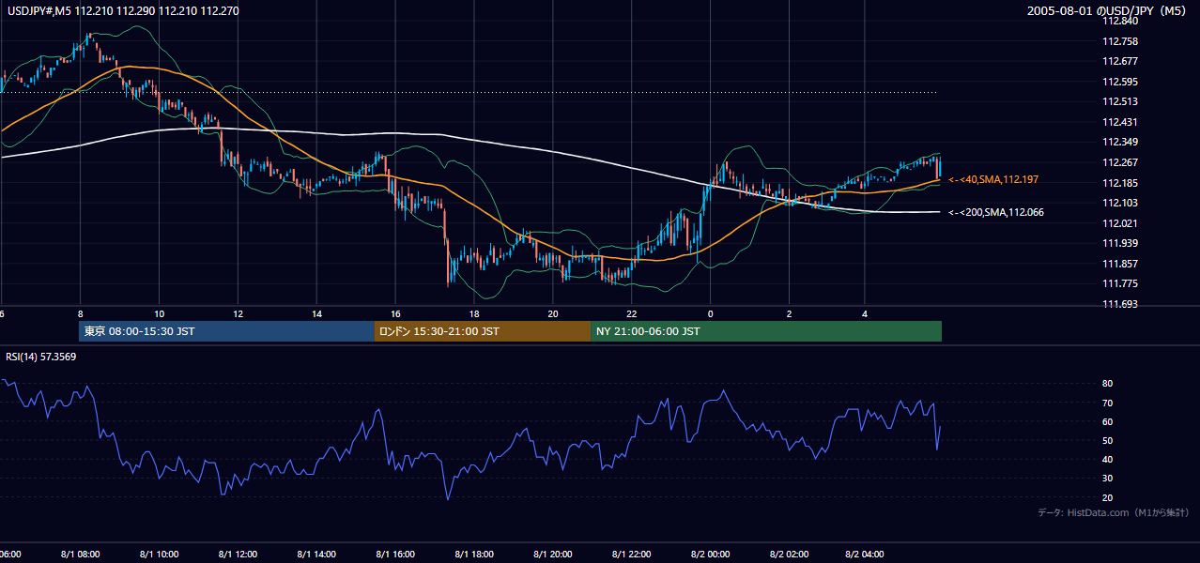The image size is (1200, 563).
Task: Click the 111.939 price axis label
Action: click(1119, 243)
